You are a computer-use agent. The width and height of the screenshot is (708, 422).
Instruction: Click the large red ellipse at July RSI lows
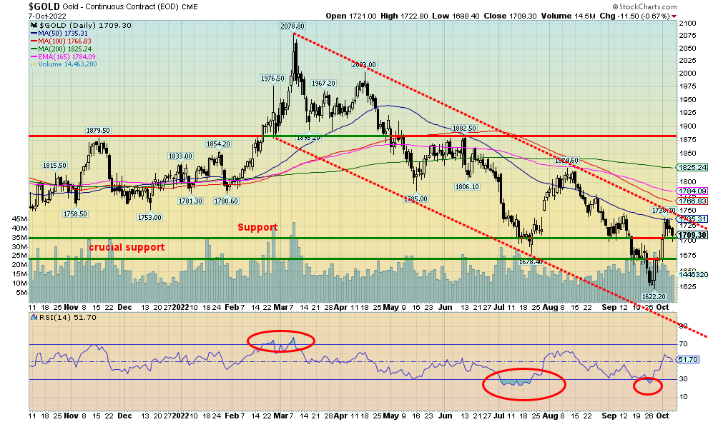pos(524,383)
